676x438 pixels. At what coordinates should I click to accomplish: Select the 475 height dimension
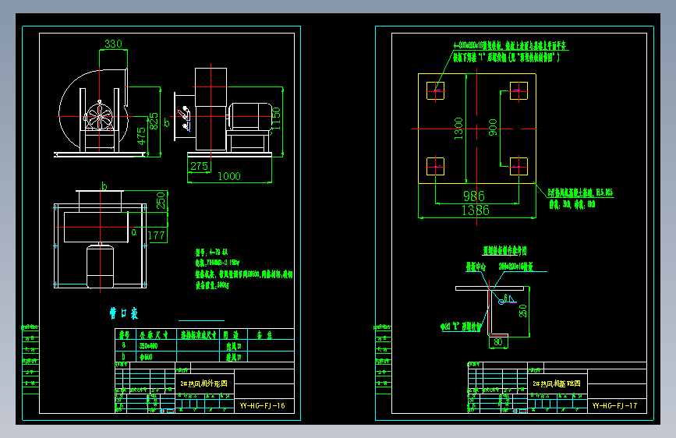click(x=141, y=136)
